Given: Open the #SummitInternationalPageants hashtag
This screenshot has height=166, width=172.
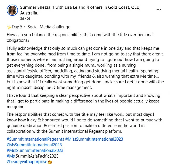Looking at the screenshot, I should (35, 139).
